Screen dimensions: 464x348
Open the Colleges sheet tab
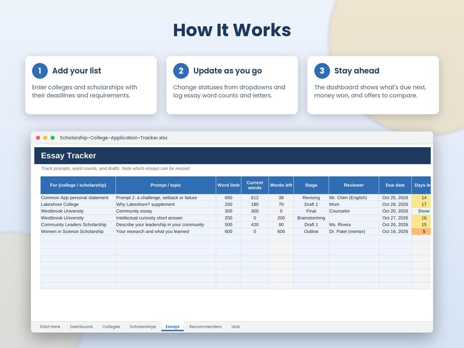tap(111, 326)
